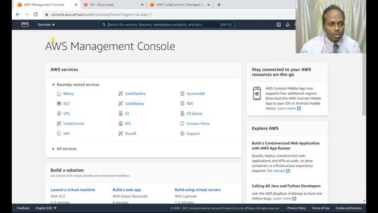Open the English (US) language dropdown
Viewport: 378px width, 213px height.
click(x=46, y=208)
